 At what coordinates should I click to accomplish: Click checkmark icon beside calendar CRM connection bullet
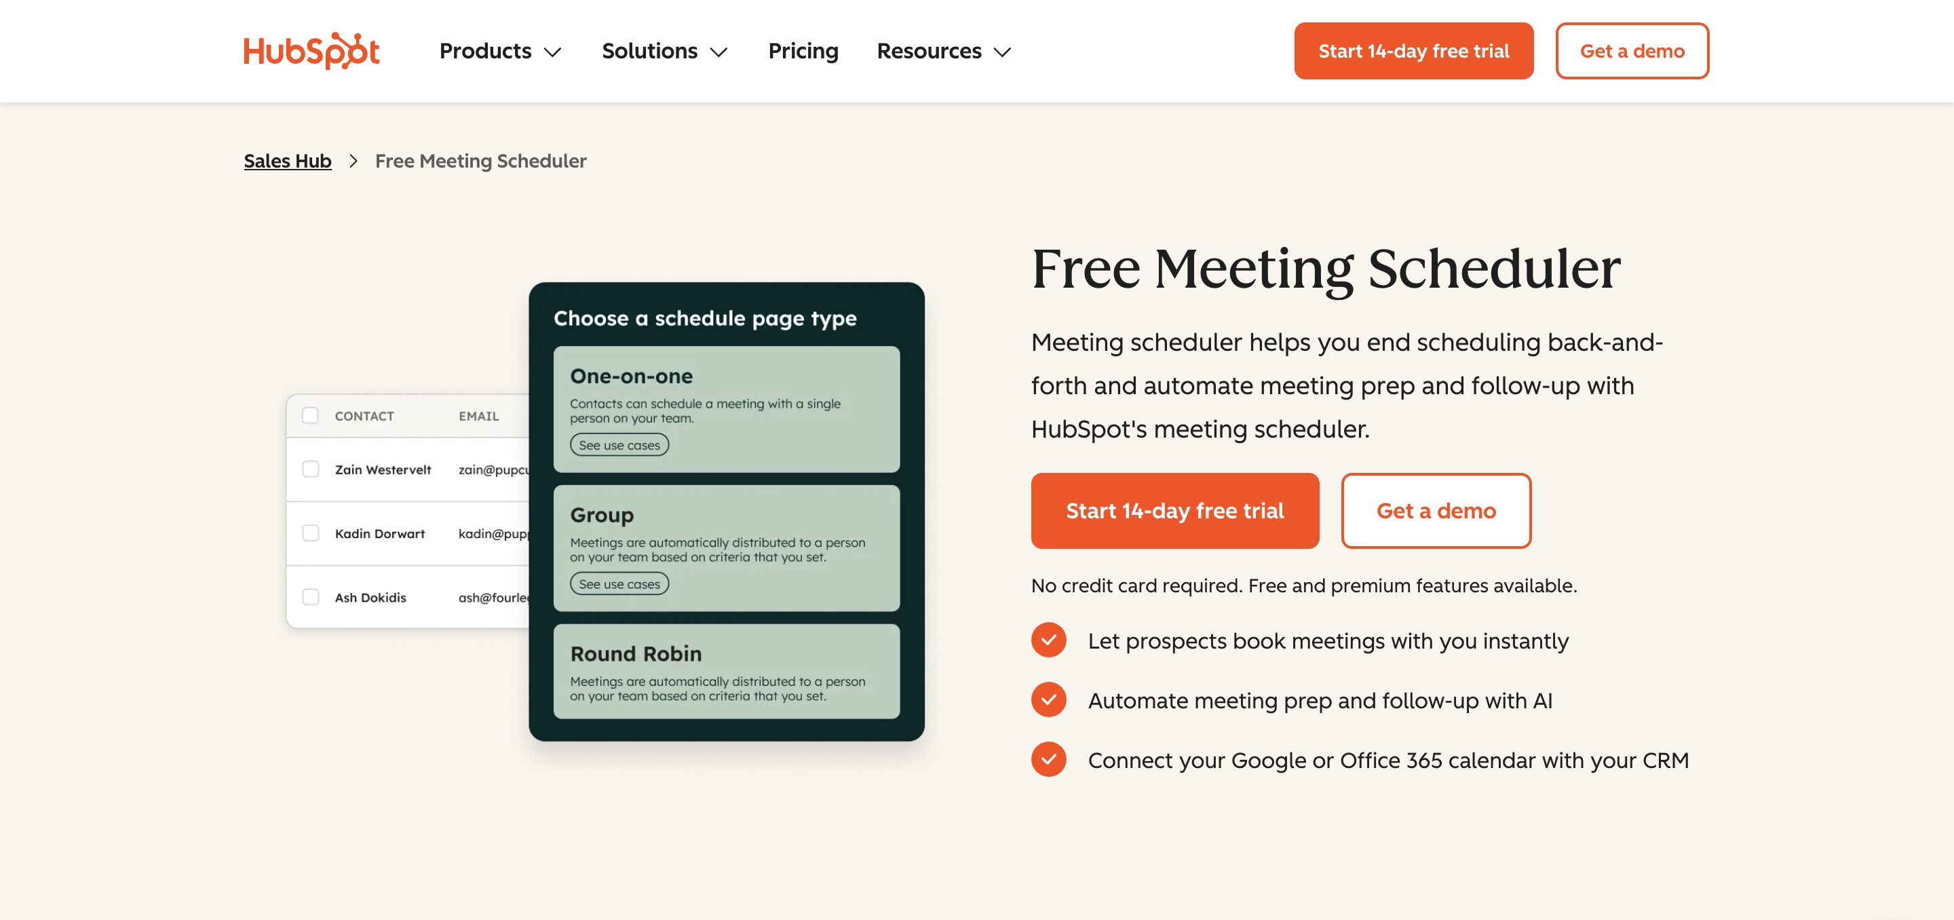click(1048, 759)
